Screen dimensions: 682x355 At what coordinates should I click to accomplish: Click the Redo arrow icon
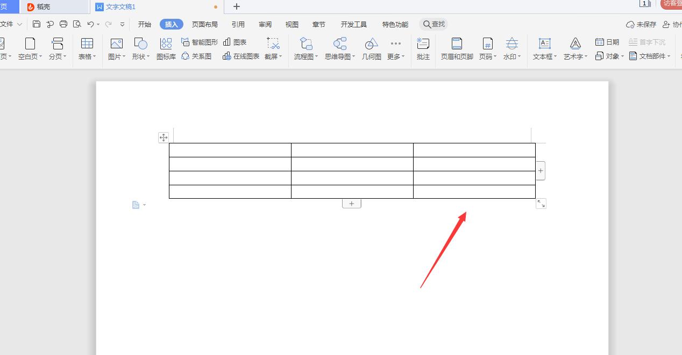(x=109, y=24)
